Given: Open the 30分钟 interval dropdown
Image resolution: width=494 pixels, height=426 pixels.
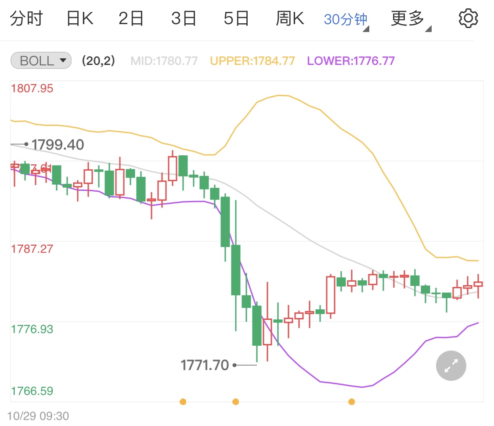Looking at the screenshot, I should [x=346, y=20].
